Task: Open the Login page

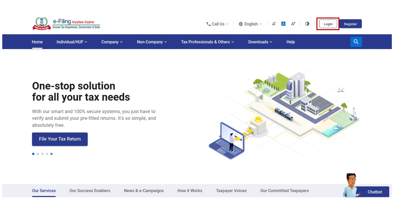Action: pyautogui.click(x=328, y=24)
